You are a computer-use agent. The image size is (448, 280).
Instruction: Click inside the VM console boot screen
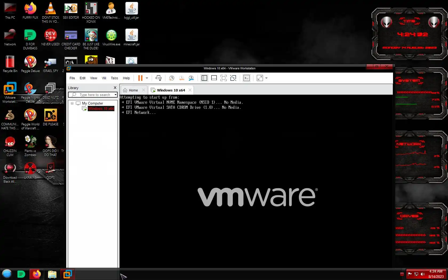[256, 181]
